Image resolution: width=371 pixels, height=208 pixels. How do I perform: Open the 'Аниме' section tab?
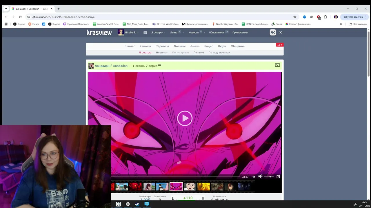coord(195,46)
